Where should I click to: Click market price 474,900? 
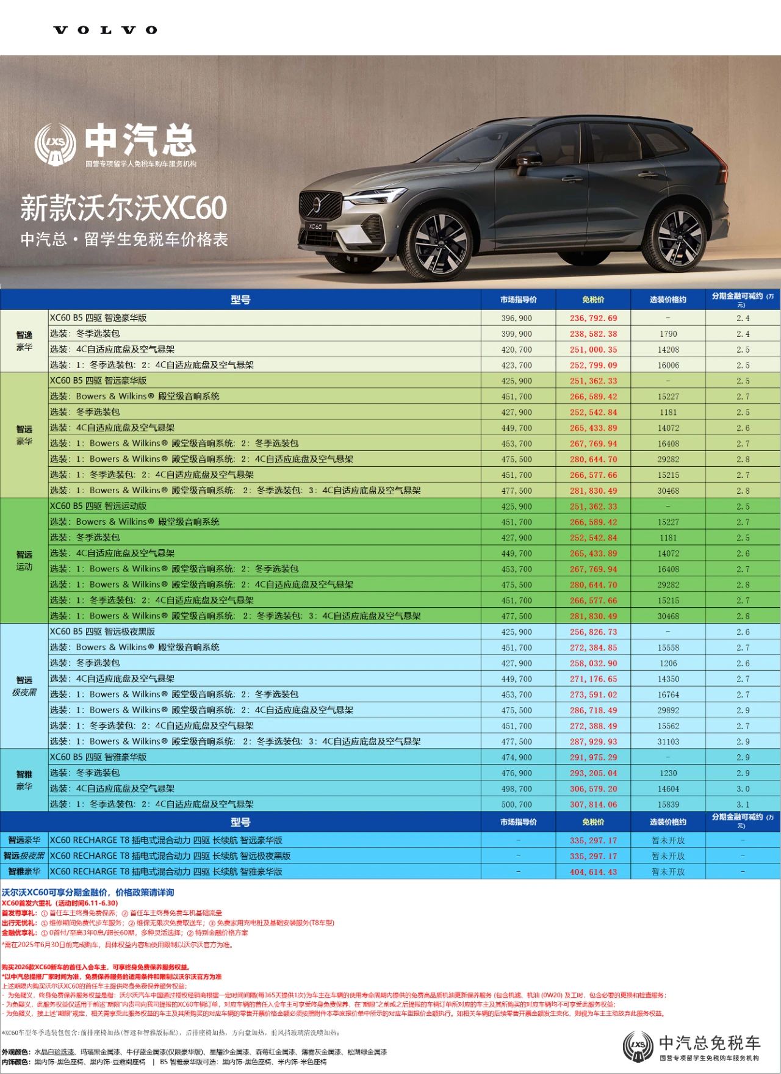(x=517, y=757)
